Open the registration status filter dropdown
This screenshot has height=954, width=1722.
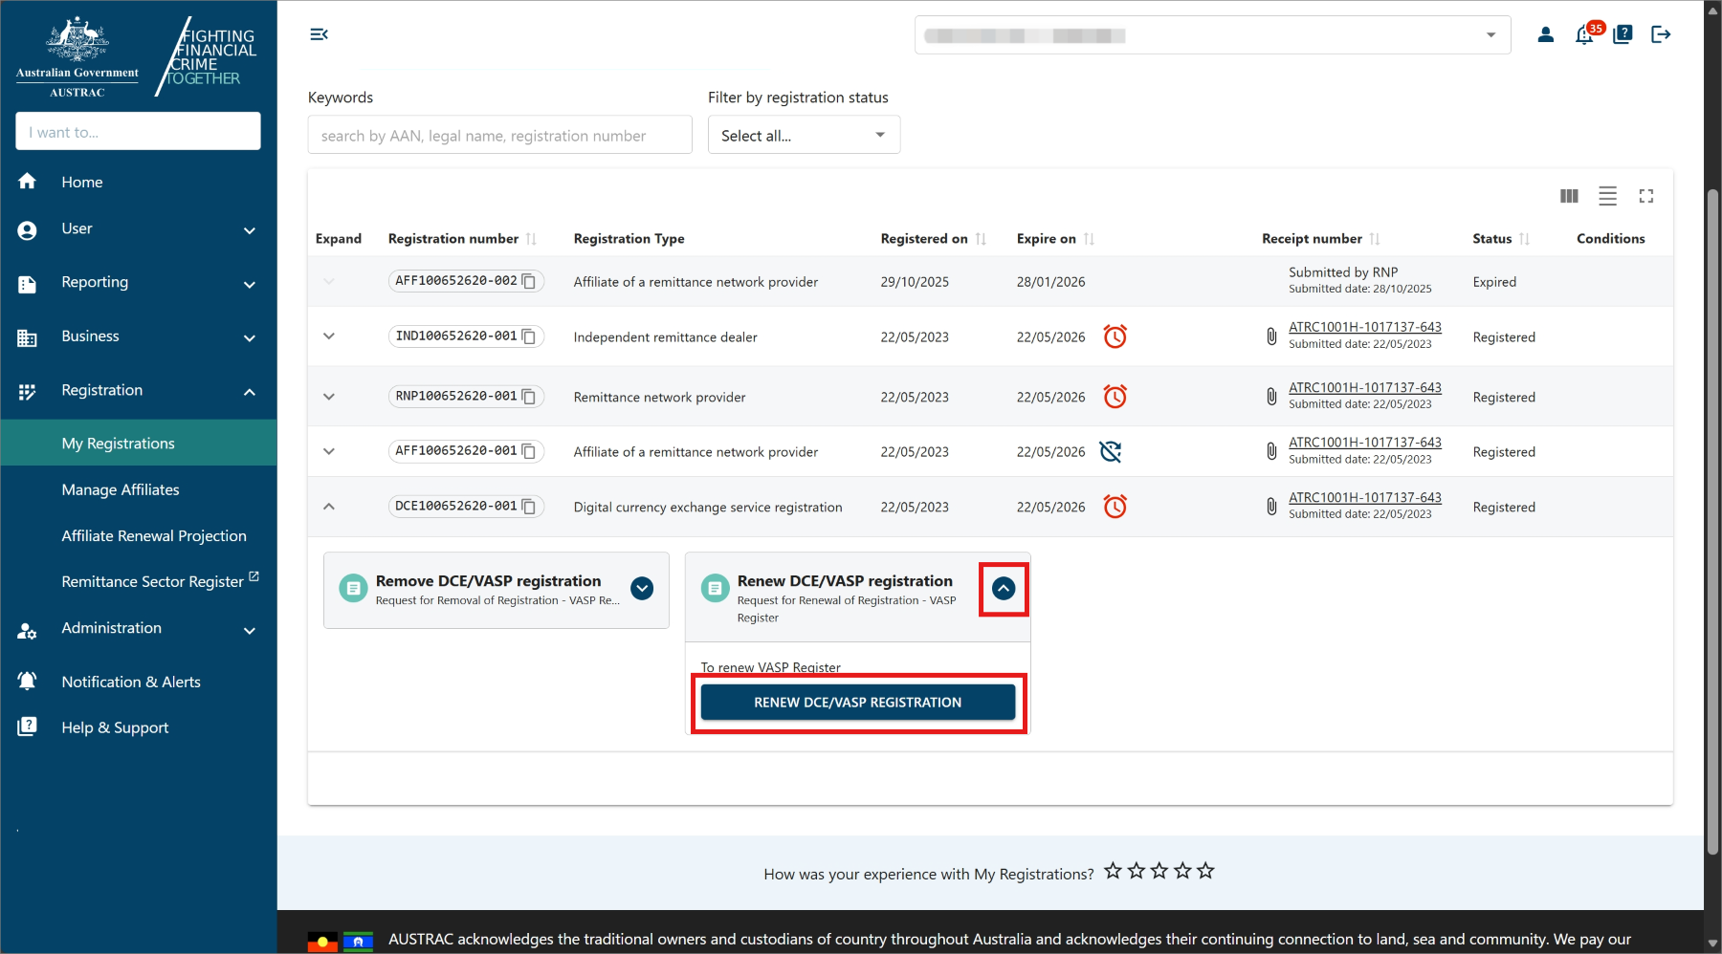pyautogui.click(x=804, y=135)
